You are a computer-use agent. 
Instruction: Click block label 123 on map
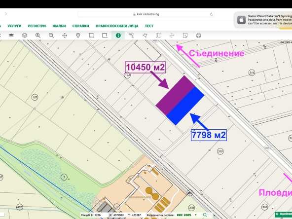[x=35, y=97]
